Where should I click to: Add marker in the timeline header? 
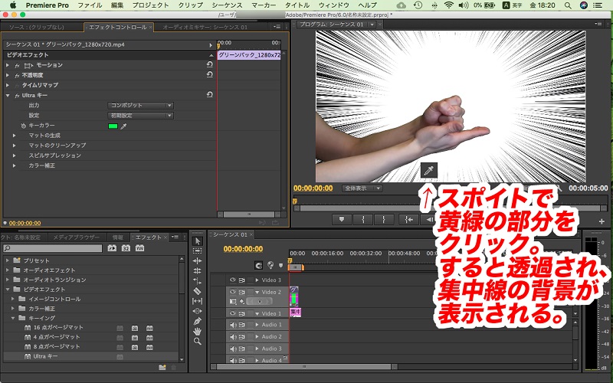click(280, 266)
